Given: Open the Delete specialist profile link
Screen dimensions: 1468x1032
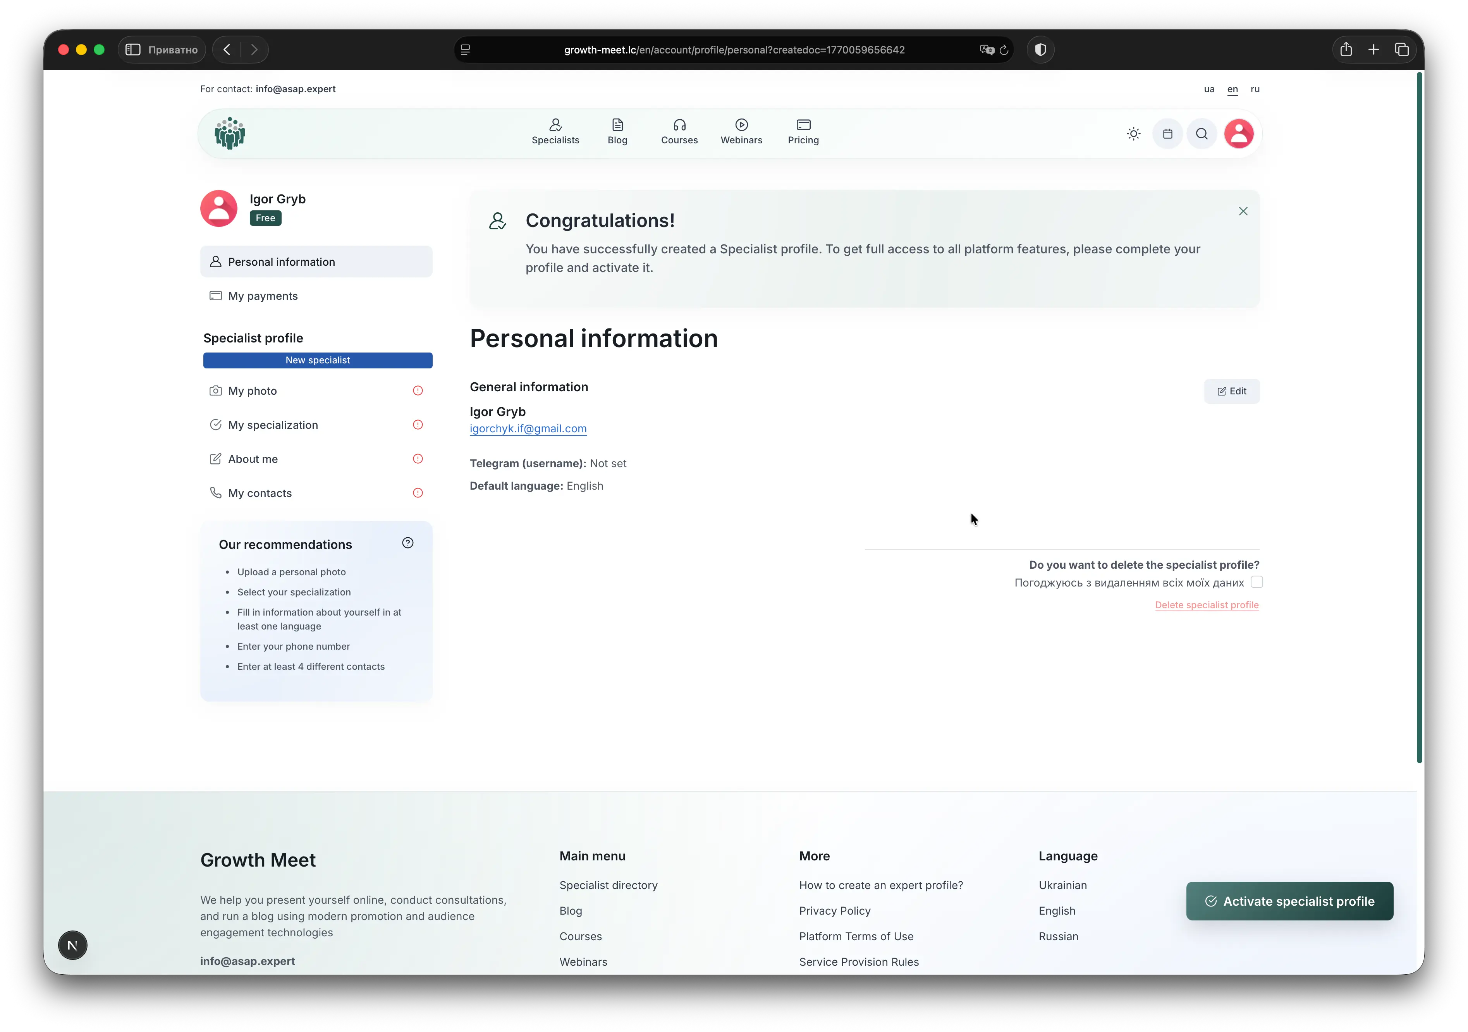Looking at the screenshot, I should [1206, 605].
